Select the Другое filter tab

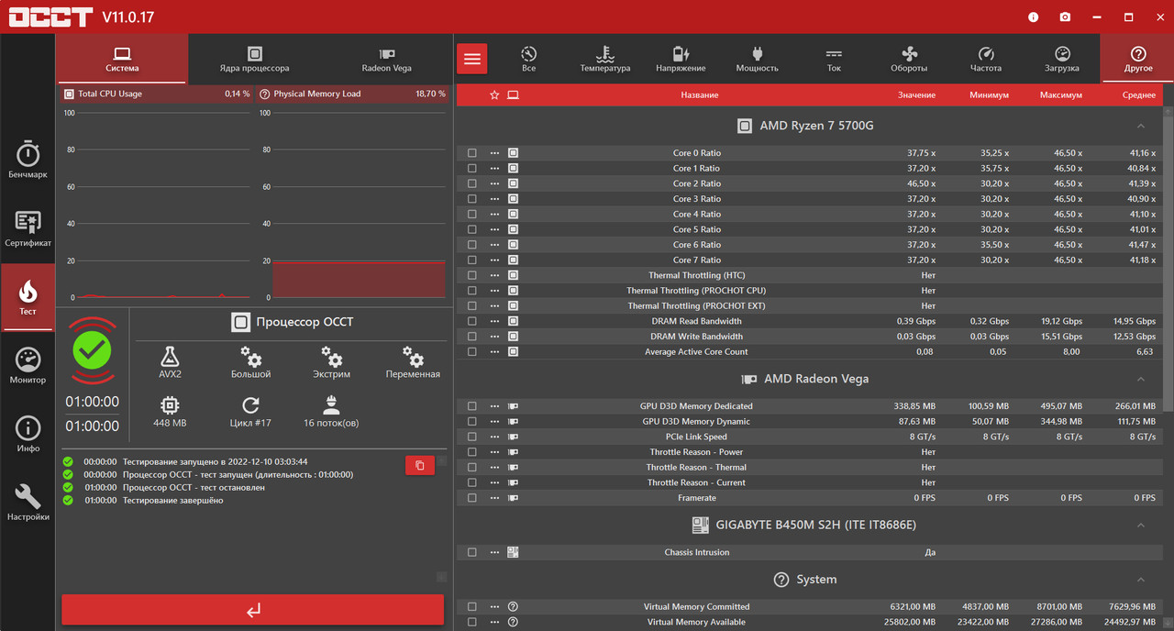coord(1138,59)
